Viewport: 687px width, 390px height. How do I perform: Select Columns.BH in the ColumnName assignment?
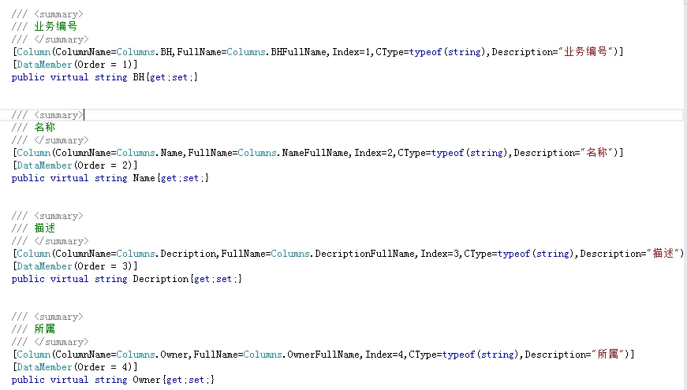(144, 52)
